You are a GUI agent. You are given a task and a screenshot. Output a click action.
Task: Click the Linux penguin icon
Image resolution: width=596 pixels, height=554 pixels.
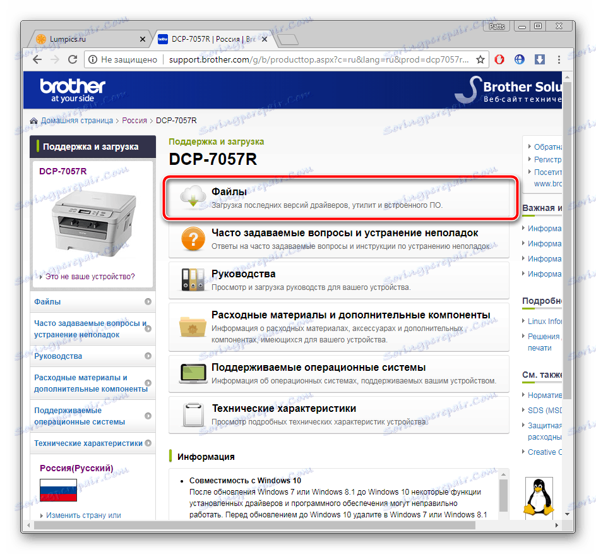pyautogui.click(x=539, y=497)
